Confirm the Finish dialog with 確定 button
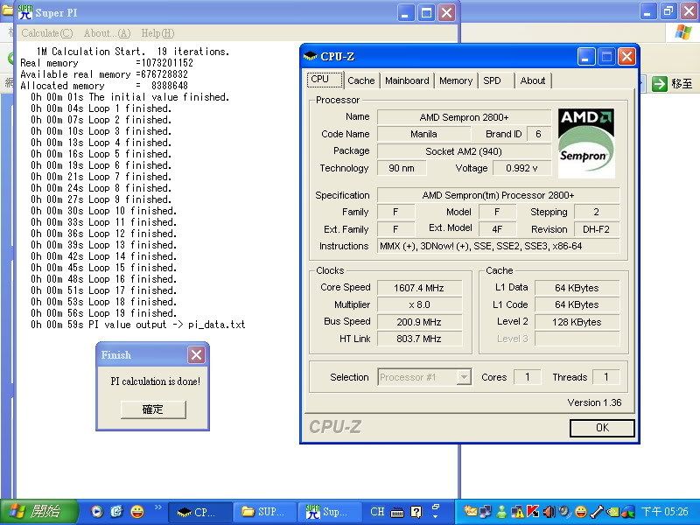This screenshot has height=525, width=700. click(x=152, y=409)
